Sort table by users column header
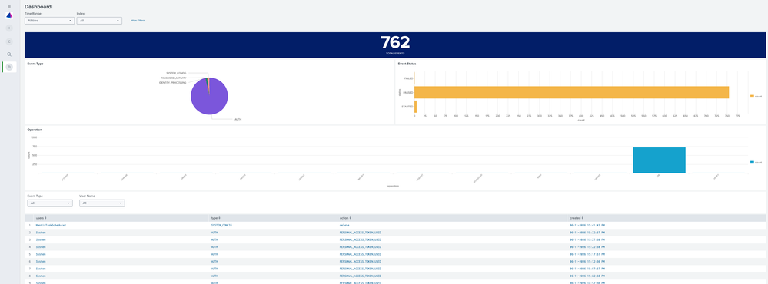The width and height of the screenshot is (768, 284). click(x=42, y=217)
